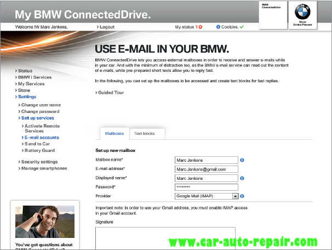Click the My status text
The height and width of the screenshot is (250, 332).
(x=185, y=27)
